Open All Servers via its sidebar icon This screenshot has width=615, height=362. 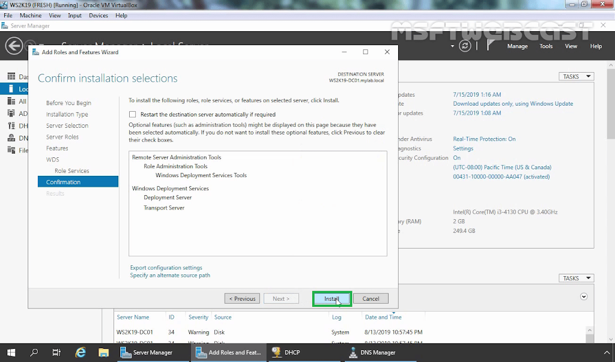11,101
